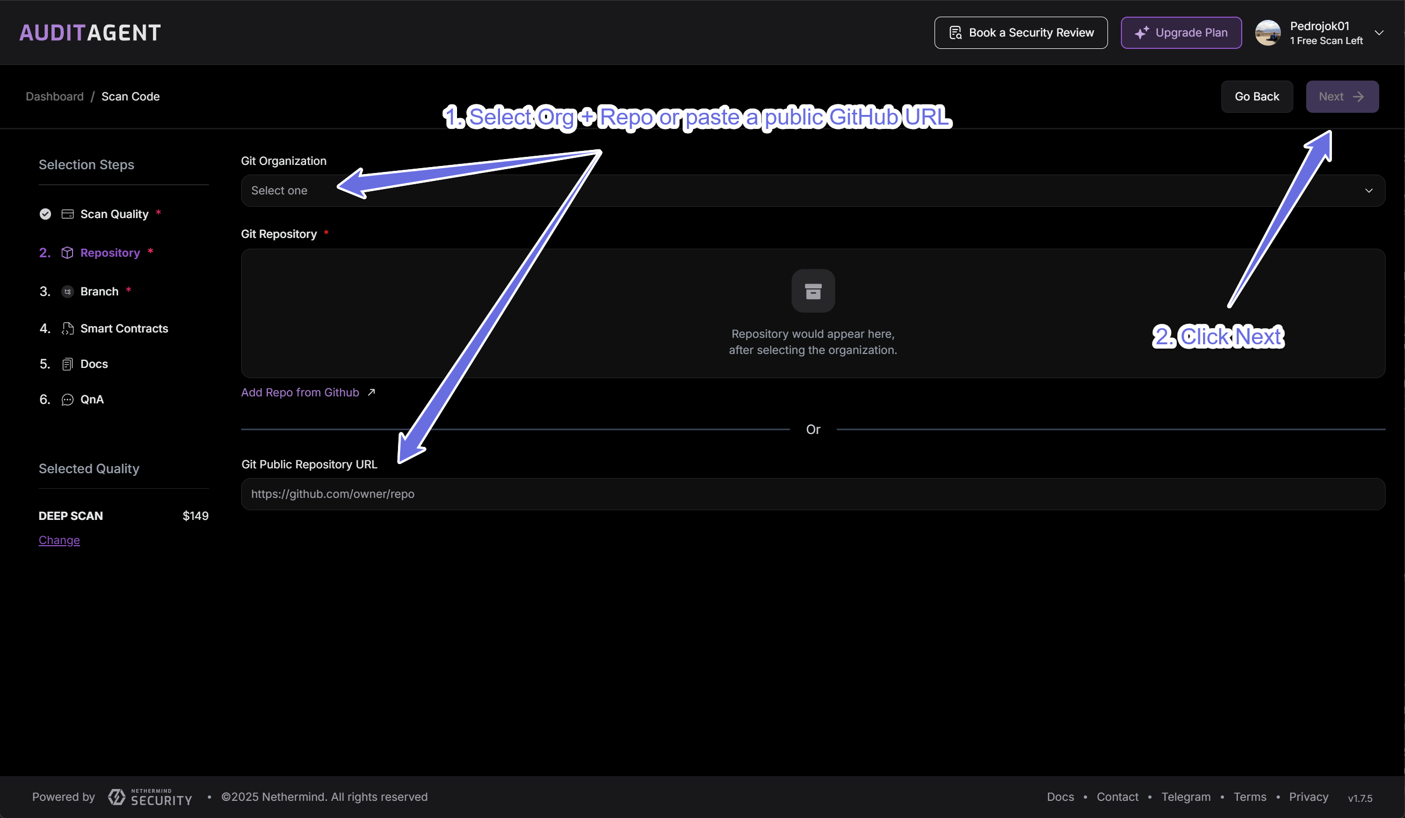Click the archive box icon in repository area
The image size is (1405, 818).
813,291
